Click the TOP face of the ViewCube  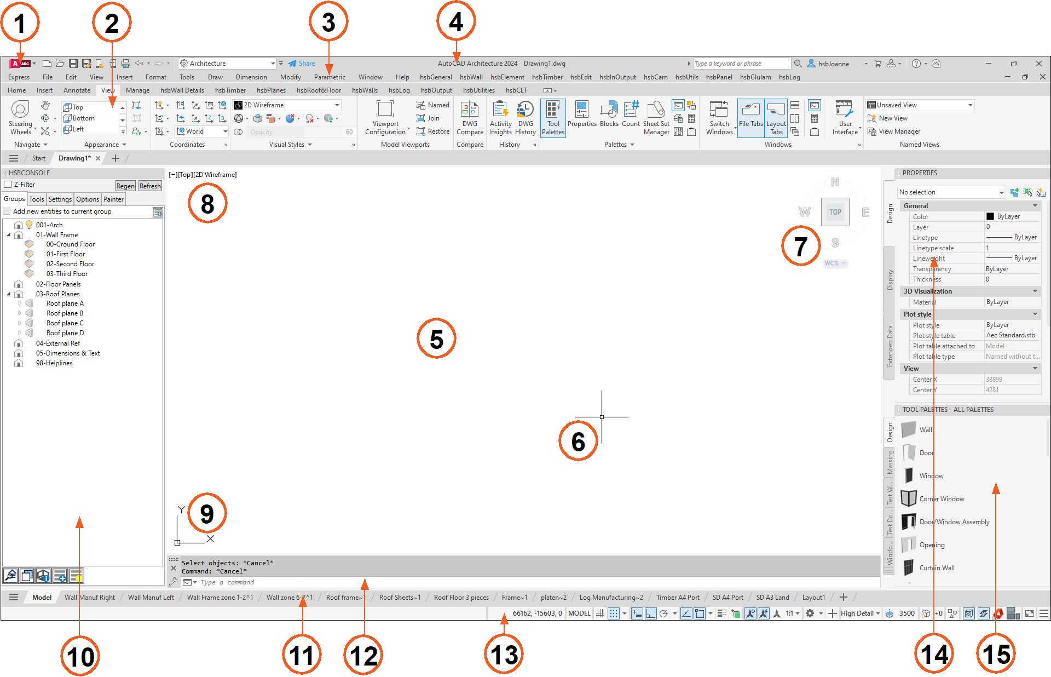835,212
